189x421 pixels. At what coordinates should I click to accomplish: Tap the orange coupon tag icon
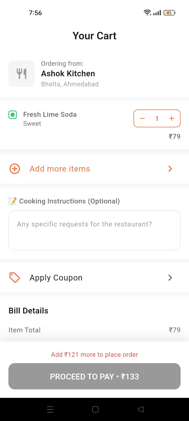(x=15, y=278)
